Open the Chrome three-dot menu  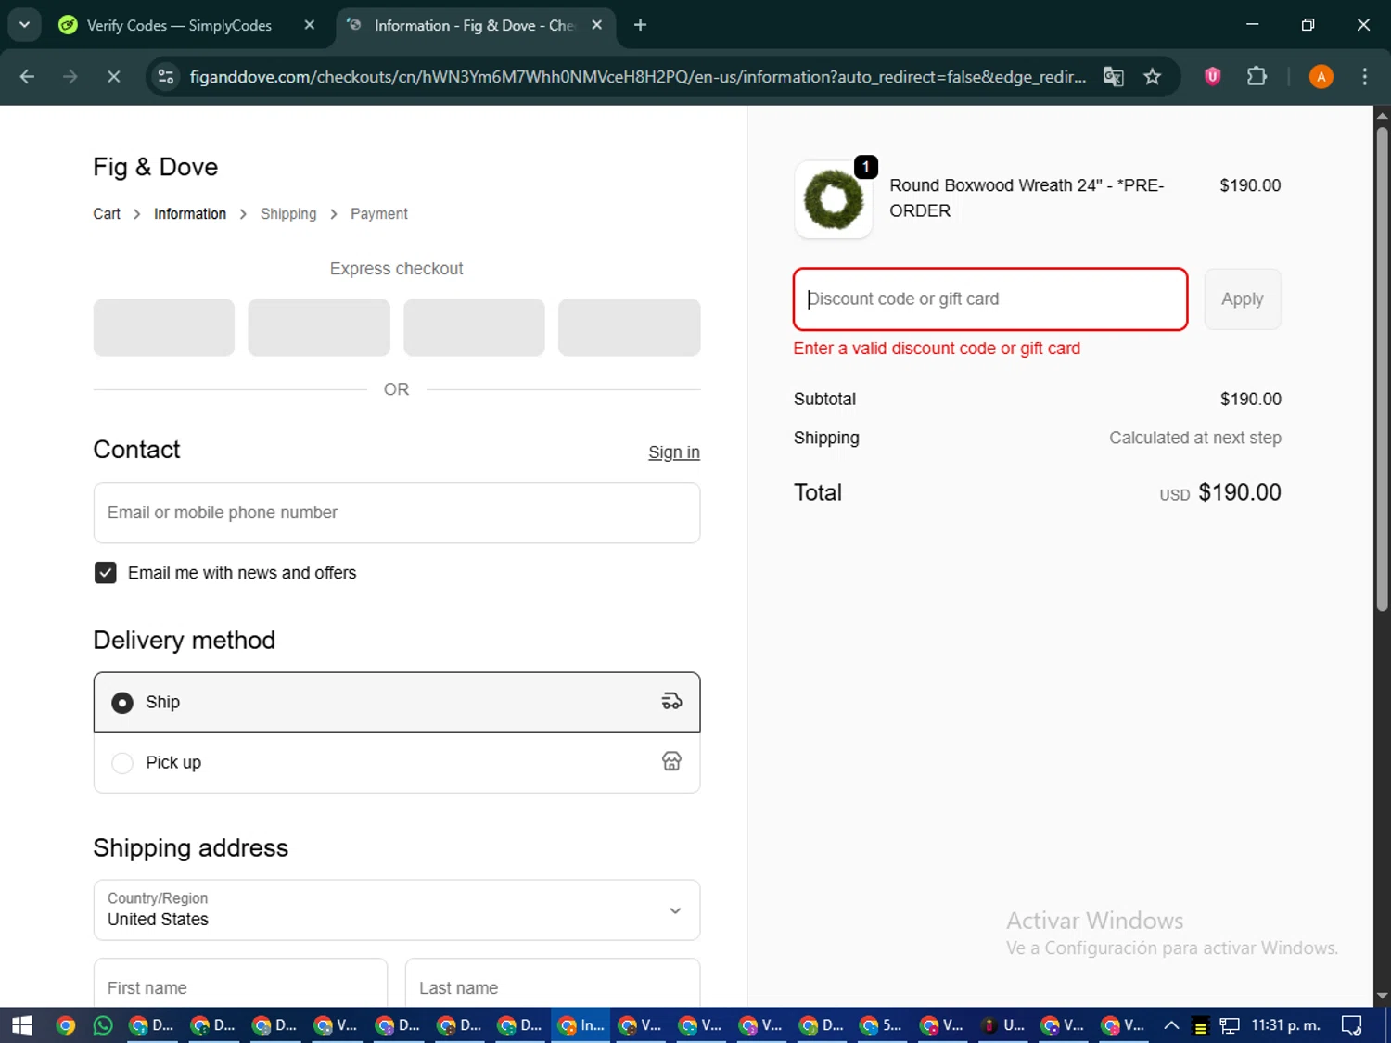[x=1364, y=77]
